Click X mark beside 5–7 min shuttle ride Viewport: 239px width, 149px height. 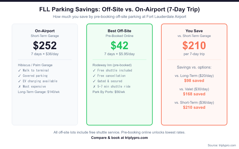94,87
